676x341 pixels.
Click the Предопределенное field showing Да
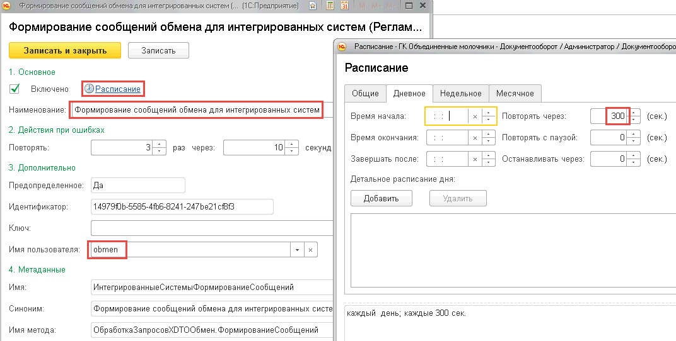[x=138, y=186]
